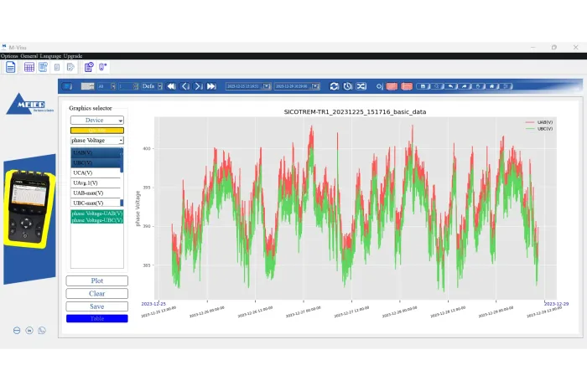The image size is (587, 391).
Task: Select UBC-max(V) in the parameter list
Action: click(x=96, y=203)
